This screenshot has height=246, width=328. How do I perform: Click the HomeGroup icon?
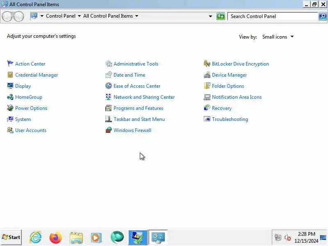[x=10, y=97]
